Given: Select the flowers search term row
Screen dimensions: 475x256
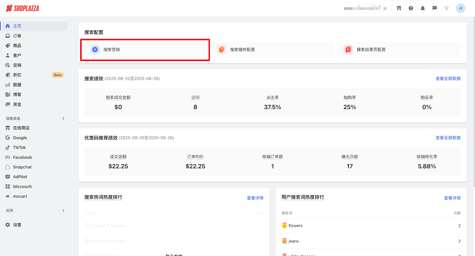Looking at the screenshot, I should (x=371, y=226).
